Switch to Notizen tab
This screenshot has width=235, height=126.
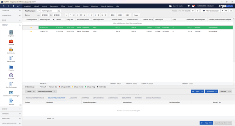pos(138,98)
